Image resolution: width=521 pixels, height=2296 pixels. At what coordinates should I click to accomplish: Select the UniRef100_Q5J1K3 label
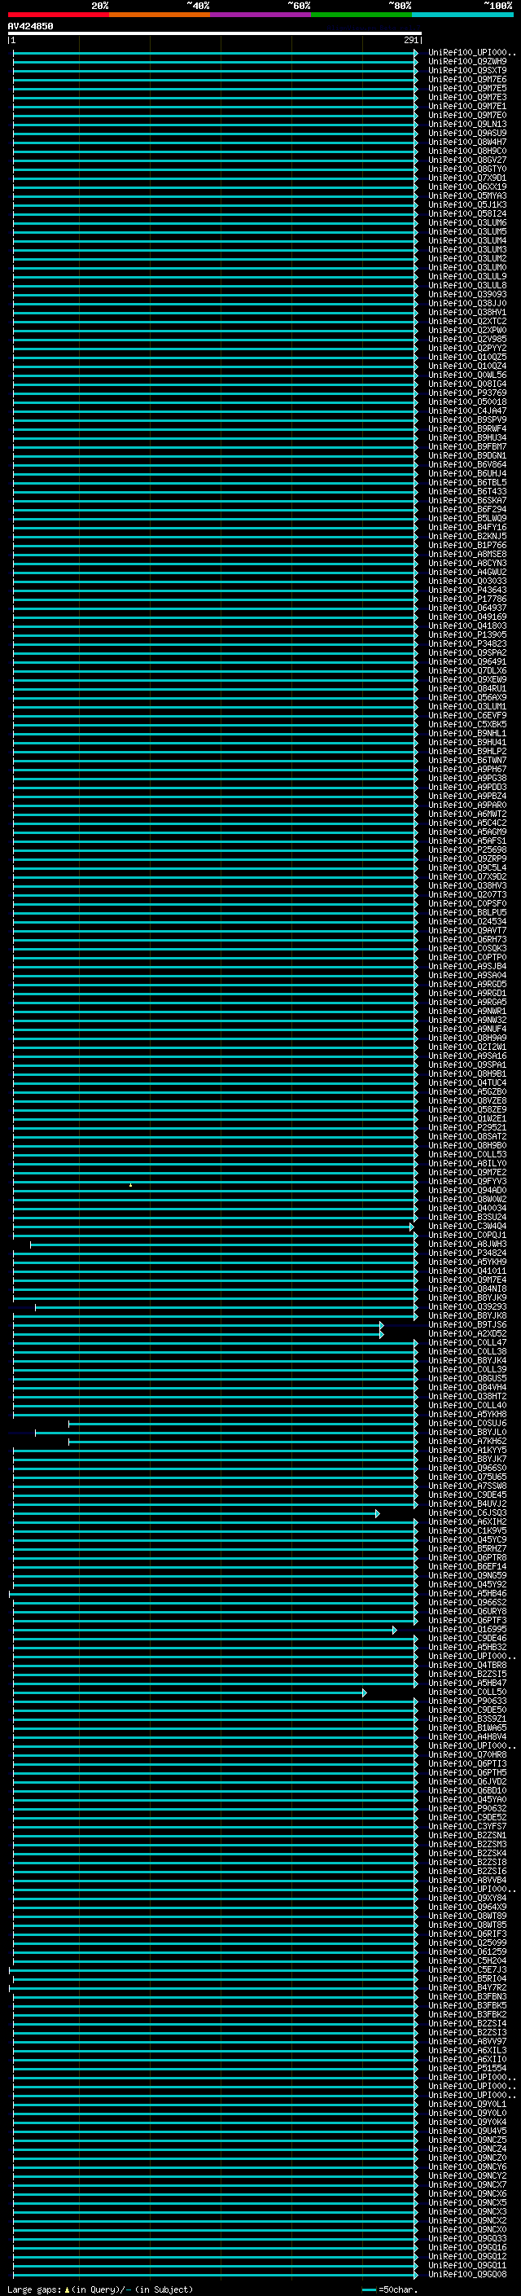[466, 204]
